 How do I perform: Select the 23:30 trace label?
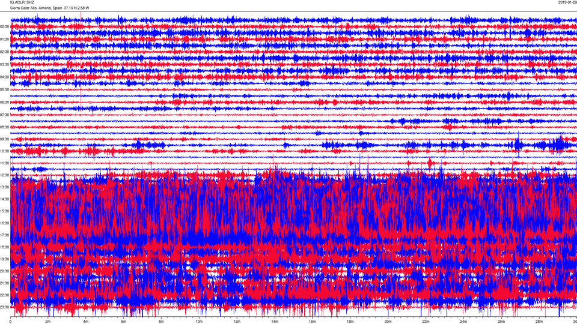coord(4,307)
